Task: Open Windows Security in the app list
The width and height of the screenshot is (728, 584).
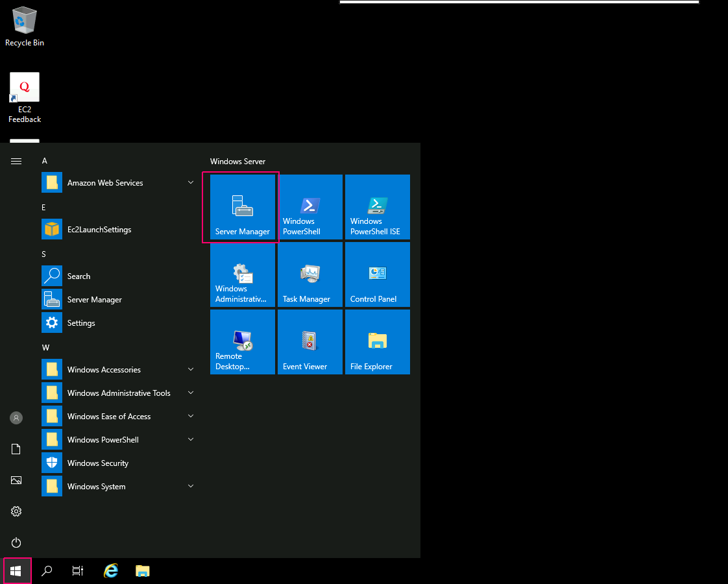Action: [x=118, y=463]
